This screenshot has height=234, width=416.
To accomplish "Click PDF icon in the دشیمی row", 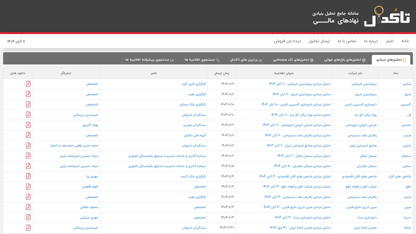I will (28, 125).
